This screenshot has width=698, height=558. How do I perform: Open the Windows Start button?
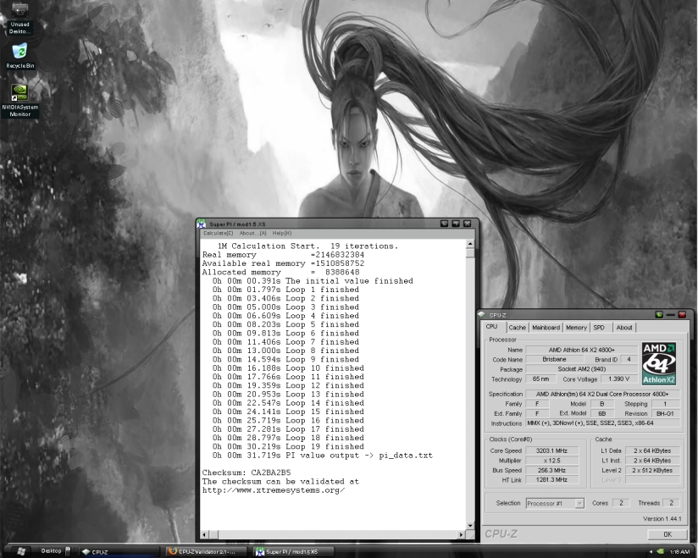[x=19, y=551]
